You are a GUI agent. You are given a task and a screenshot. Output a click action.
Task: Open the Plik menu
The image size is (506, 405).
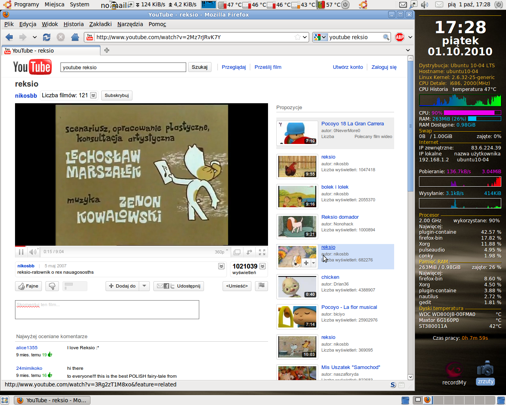[x=9, y=24]
